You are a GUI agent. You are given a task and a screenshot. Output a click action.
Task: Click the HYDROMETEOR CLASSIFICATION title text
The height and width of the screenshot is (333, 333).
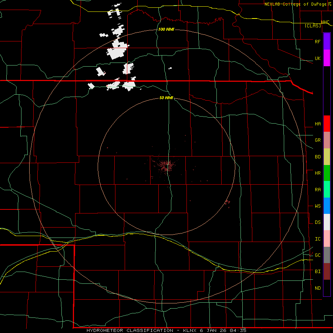(130, 330)
